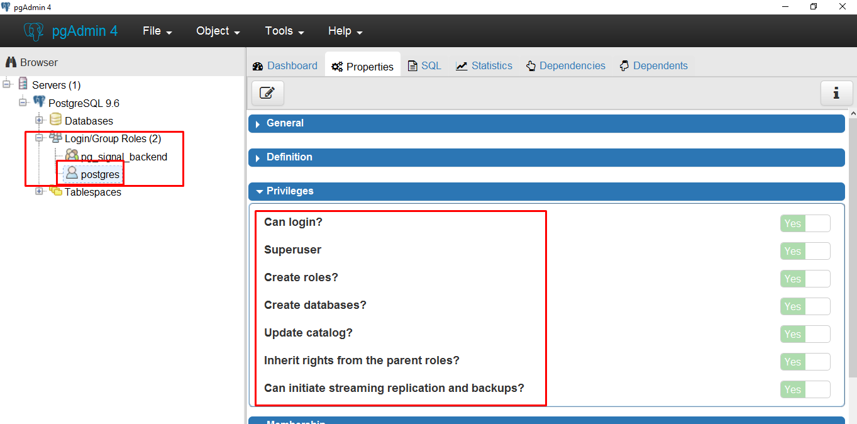Image resolution: width=857 pixels, height=424 pixels.
Task: Open the Object menu
Action: (x=218, y=31)
